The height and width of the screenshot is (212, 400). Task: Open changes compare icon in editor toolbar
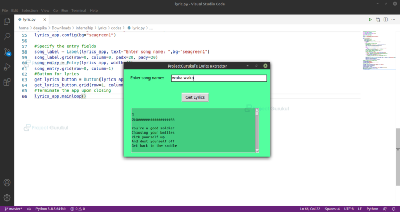pyautogui.click(x=378, y=20)
